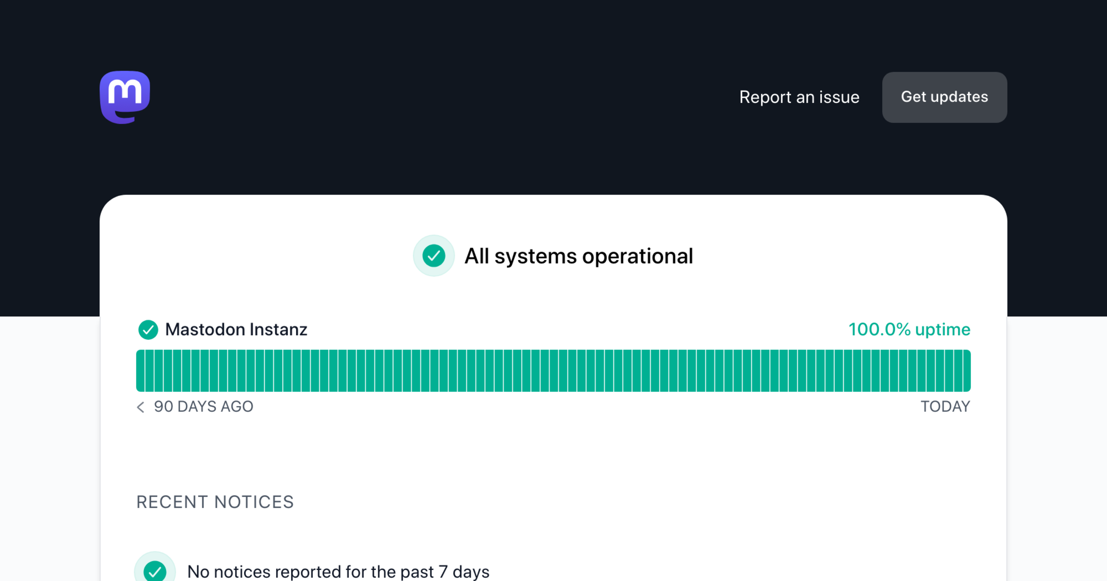1107x581 pixels.
Task: Click the last (rightmost) uptime bar for today
Action: pos(966,371)
